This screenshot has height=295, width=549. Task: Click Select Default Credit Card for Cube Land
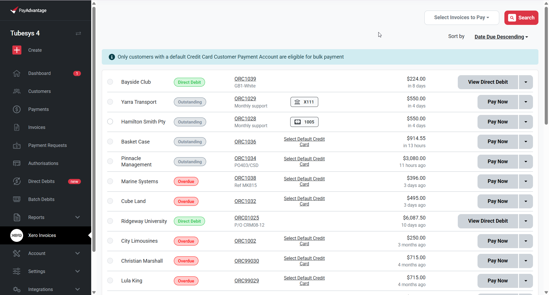[x=304, y=201]
